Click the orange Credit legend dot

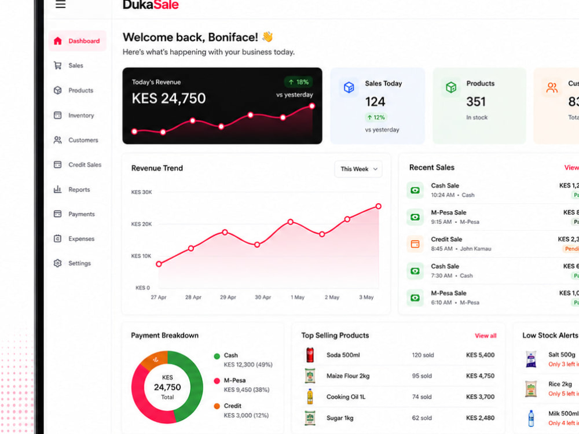(x=217, y=406)
